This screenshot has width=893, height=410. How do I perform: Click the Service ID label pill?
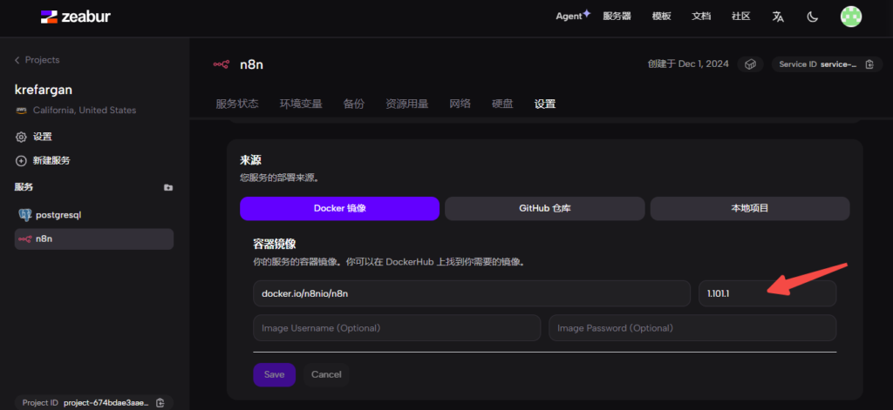click(827, 64)
